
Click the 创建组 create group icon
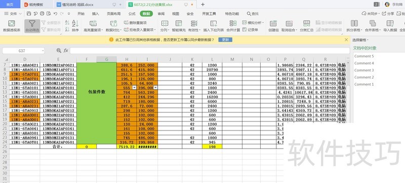click(273, 26)
